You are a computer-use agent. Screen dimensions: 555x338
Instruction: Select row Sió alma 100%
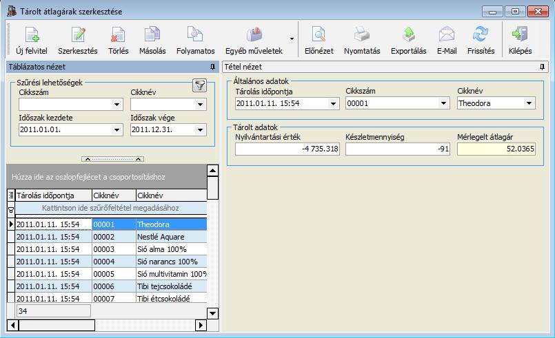[x=111, y=249]
